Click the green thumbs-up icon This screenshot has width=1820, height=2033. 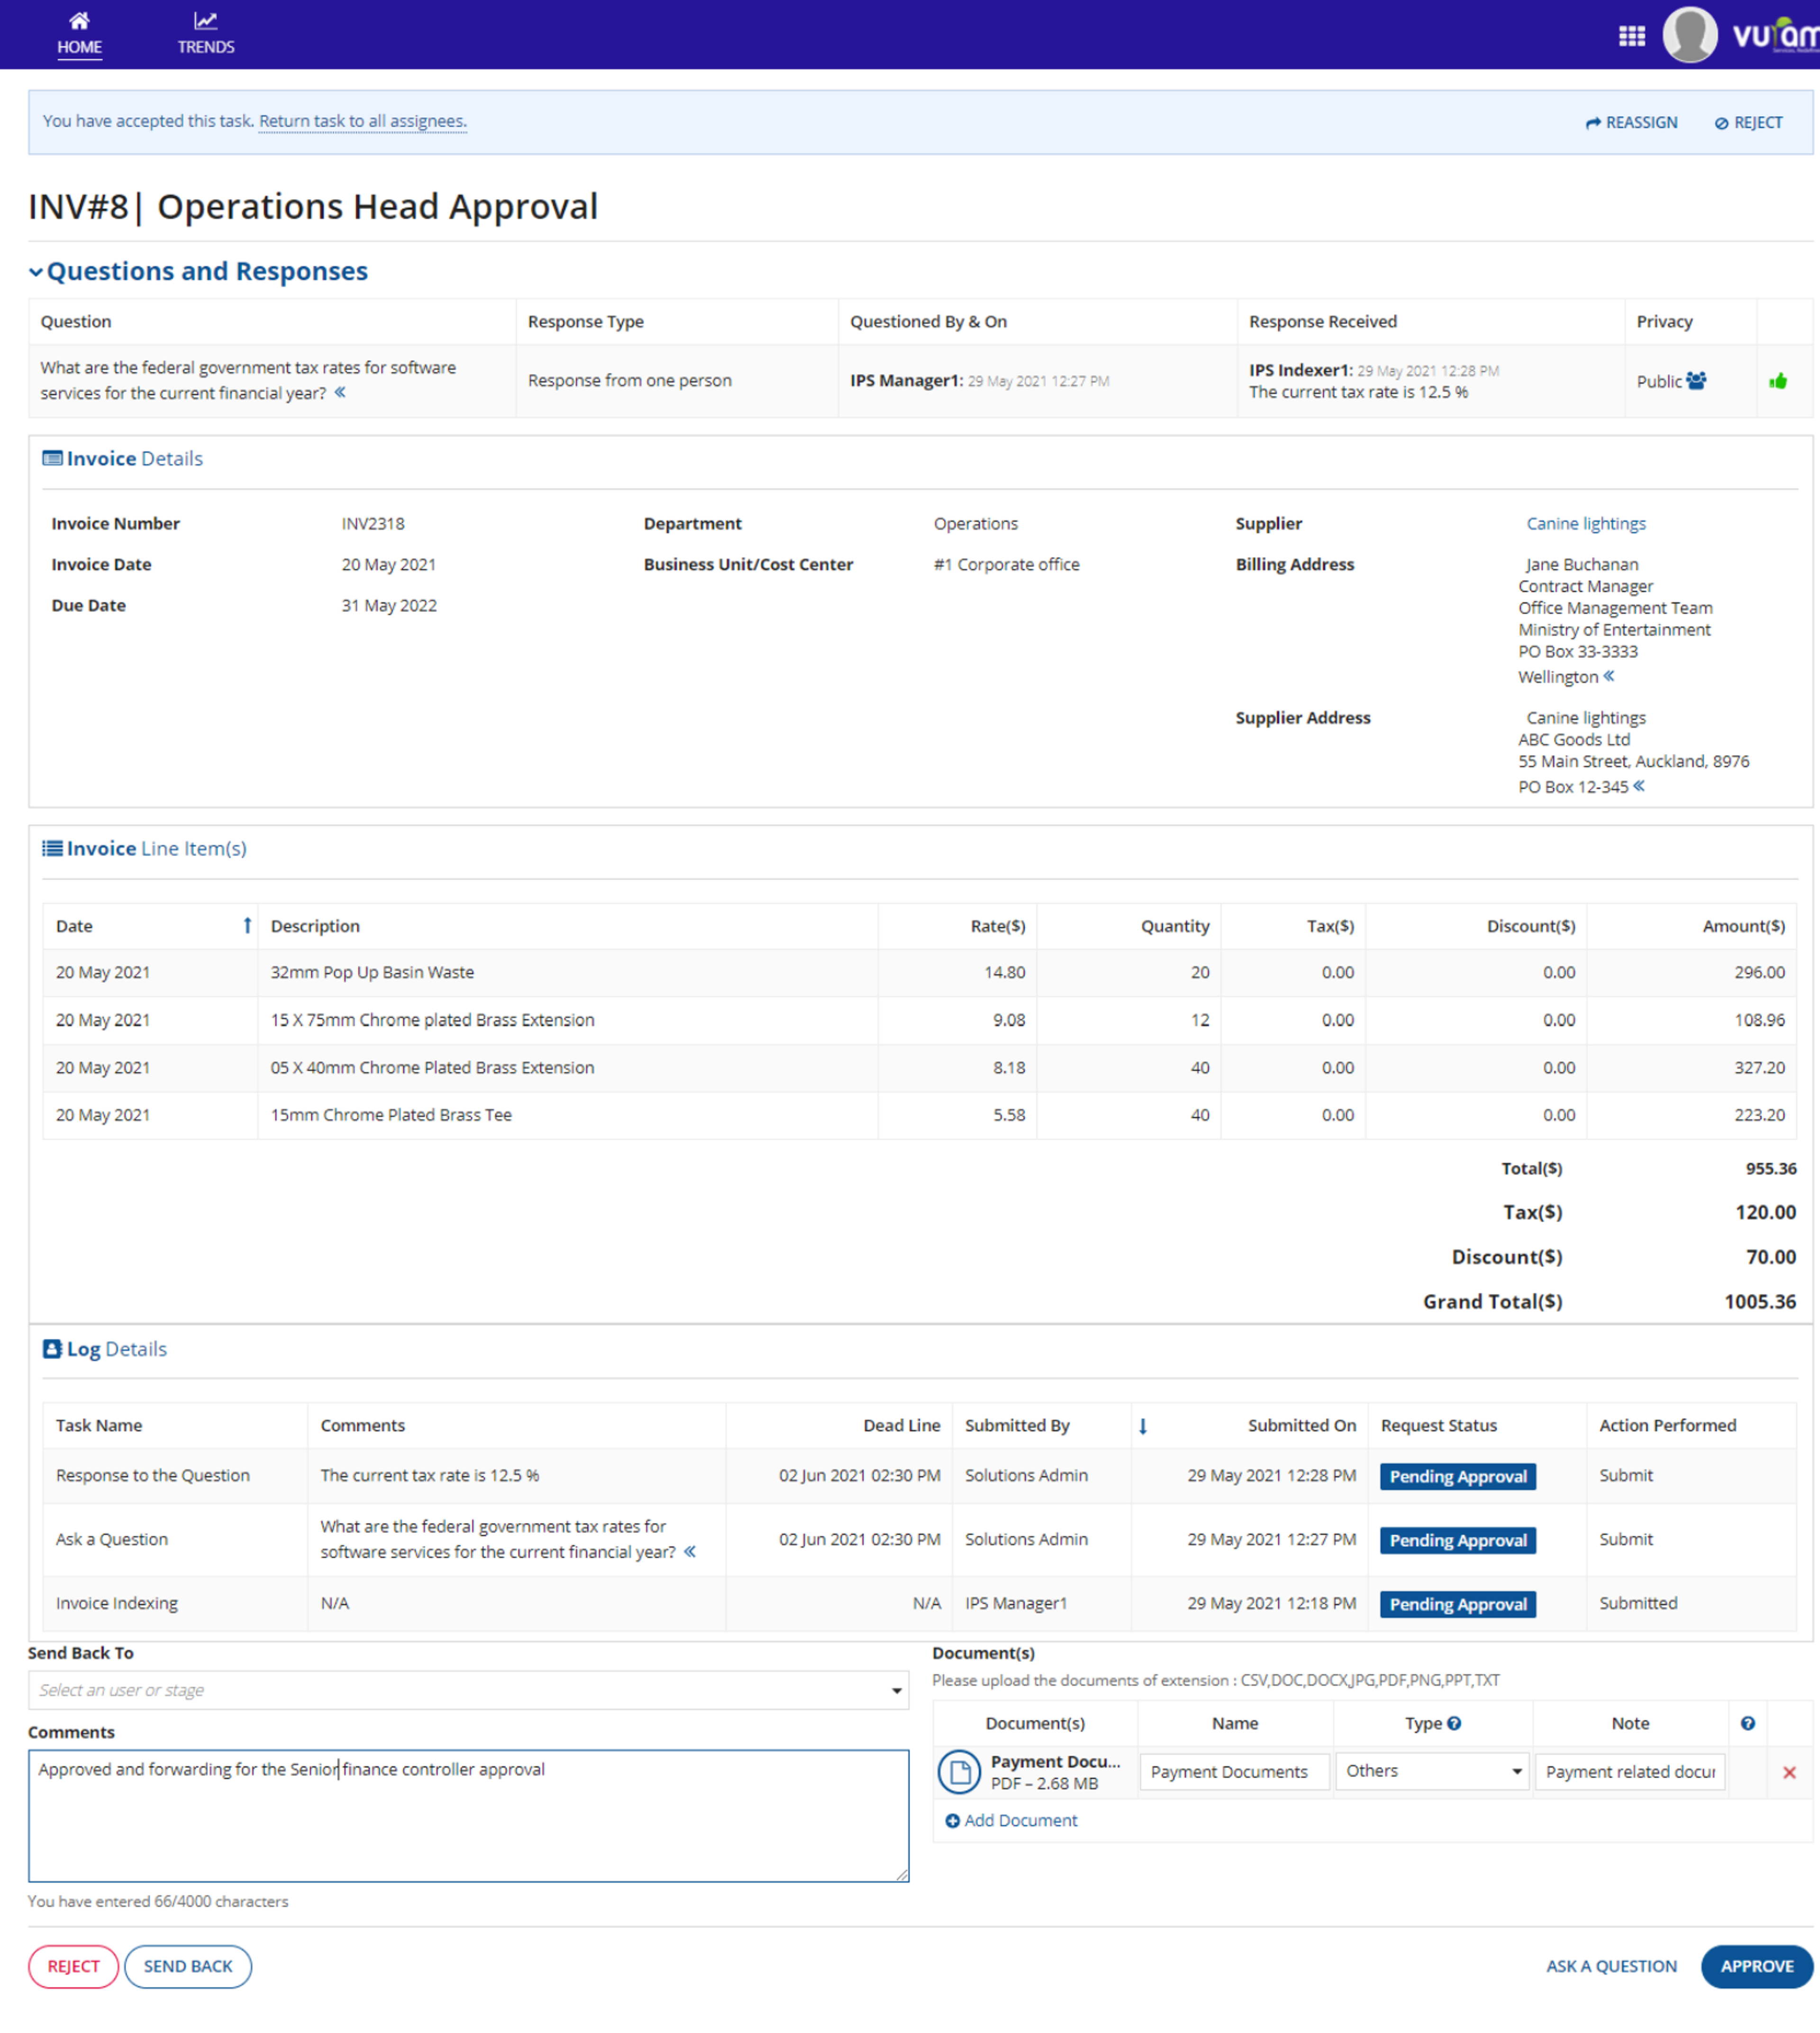[x=1777, y=381]
